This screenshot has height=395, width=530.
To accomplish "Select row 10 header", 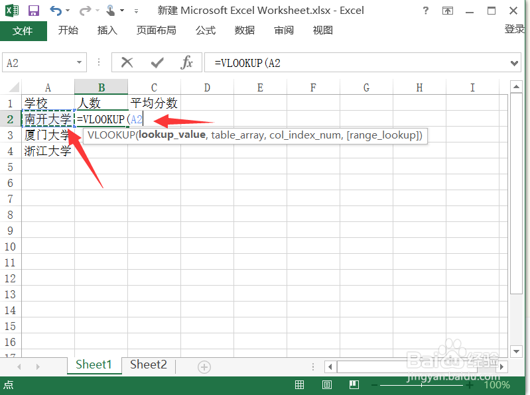I will coord(11,247).
